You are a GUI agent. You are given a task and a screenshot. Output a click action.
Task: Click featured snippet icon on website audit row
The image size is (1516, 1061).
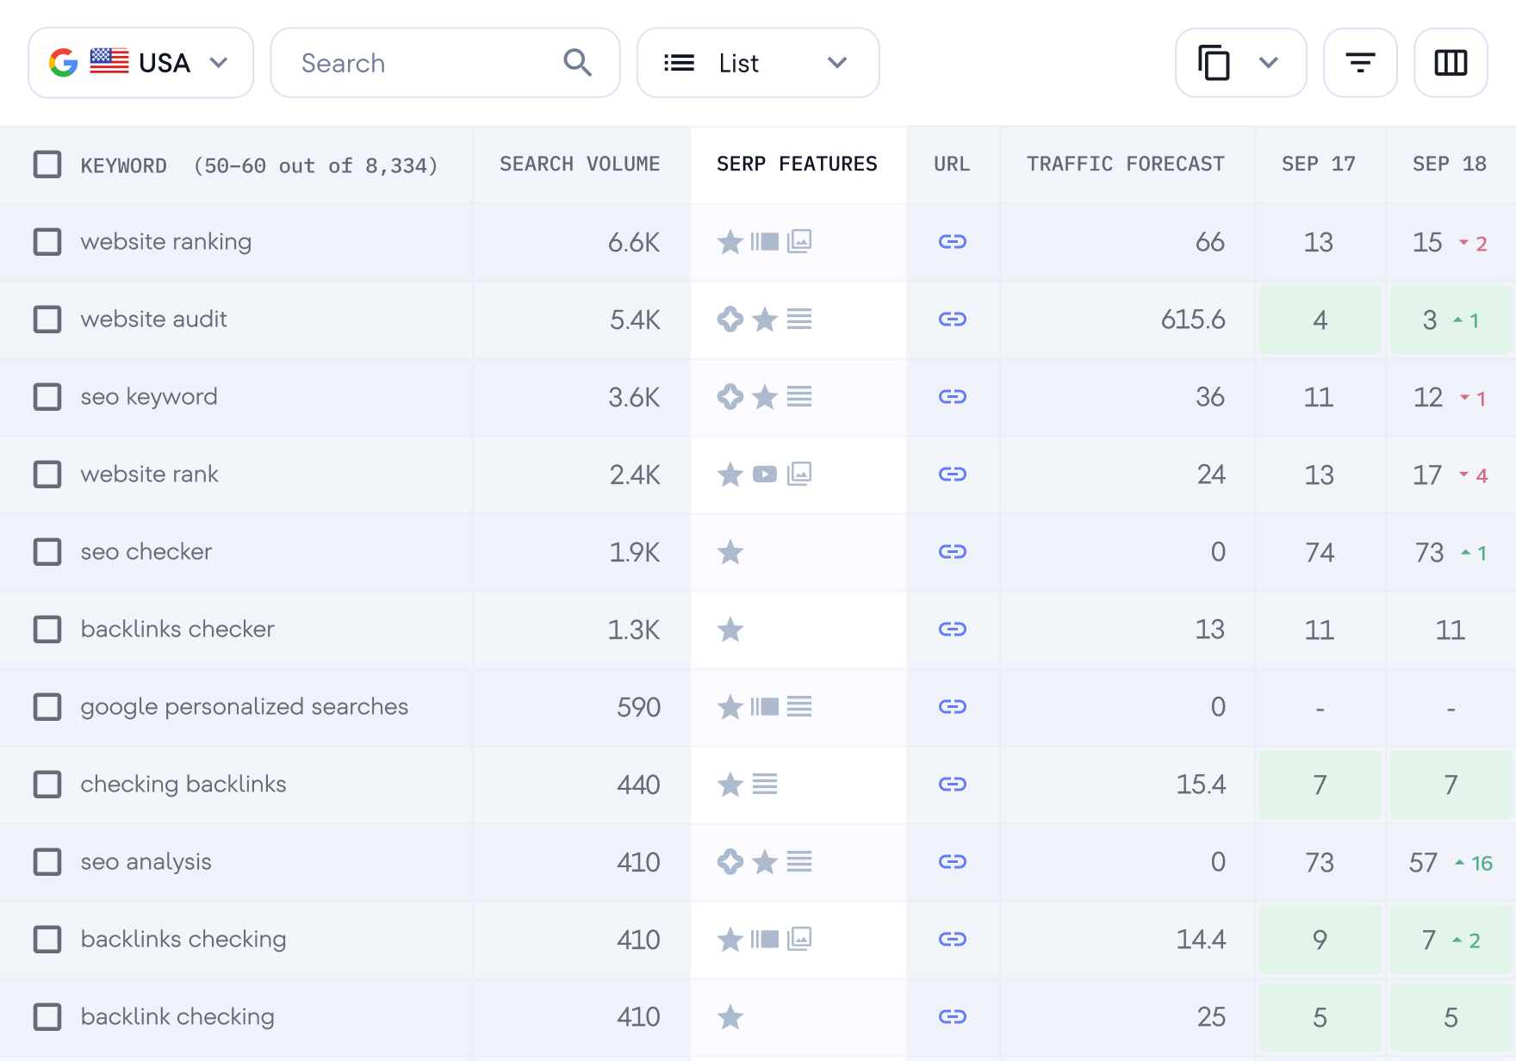point(730,320)
